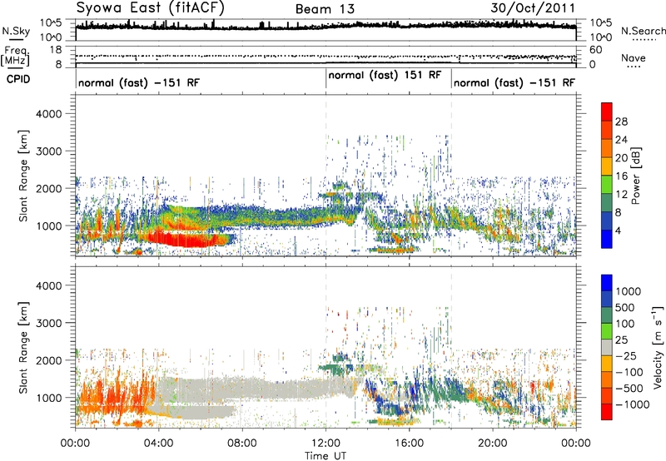Image resolution: width=666 pixels, height=461 pixels.
Task: Click the '20:00' time tick label
Action: [493, 444]
